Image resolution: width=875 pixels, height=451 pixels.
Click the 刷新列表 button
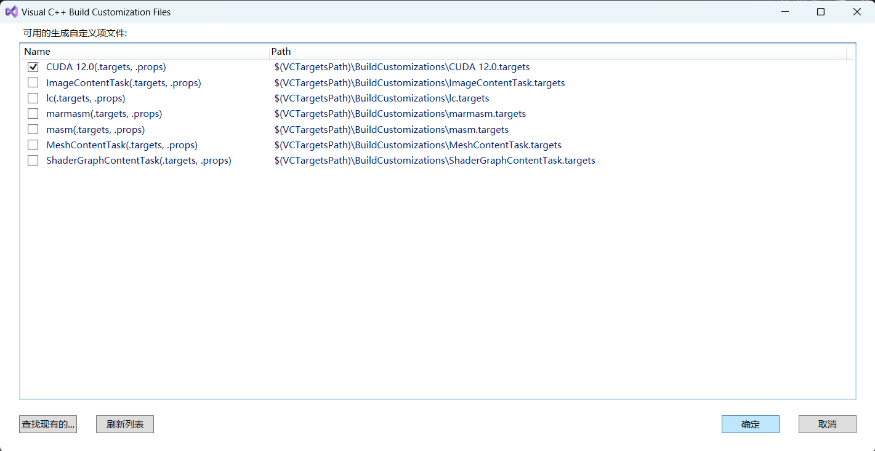click(125, 425)
